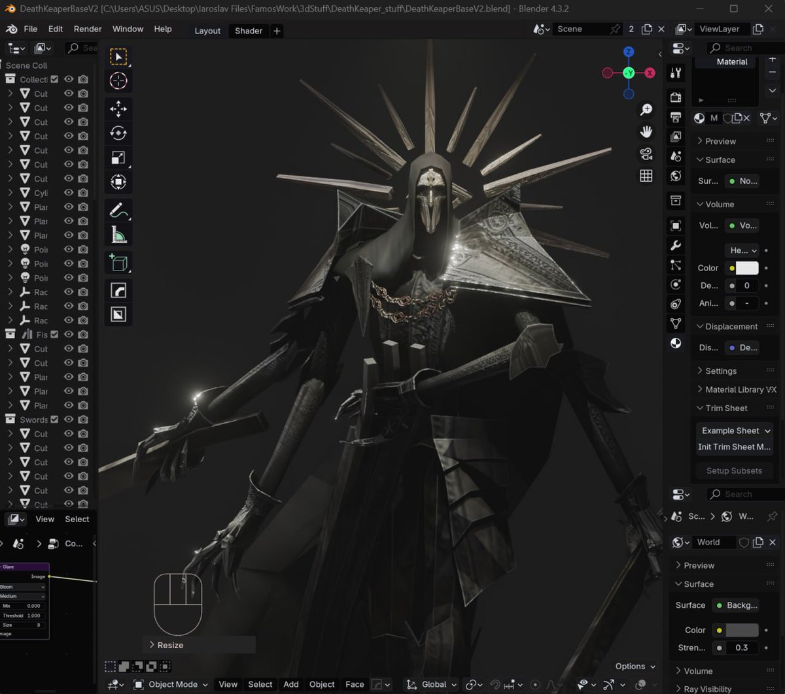Click the Init Trim Sheet M... button
The height and width of the screenshot is (694, 785).
[x=735, y=447]
